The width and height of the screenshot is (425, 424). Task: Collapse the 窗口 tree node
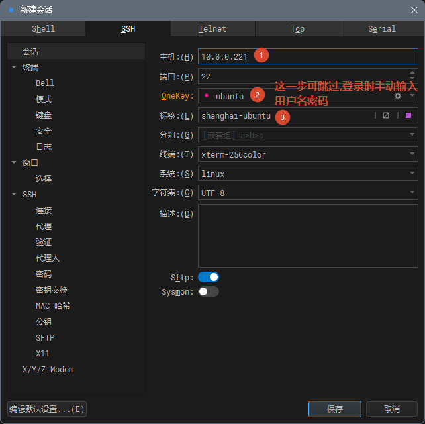(14, 162)
